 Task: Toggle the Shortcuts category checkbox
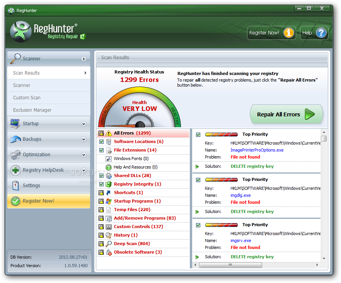point(101,193)
